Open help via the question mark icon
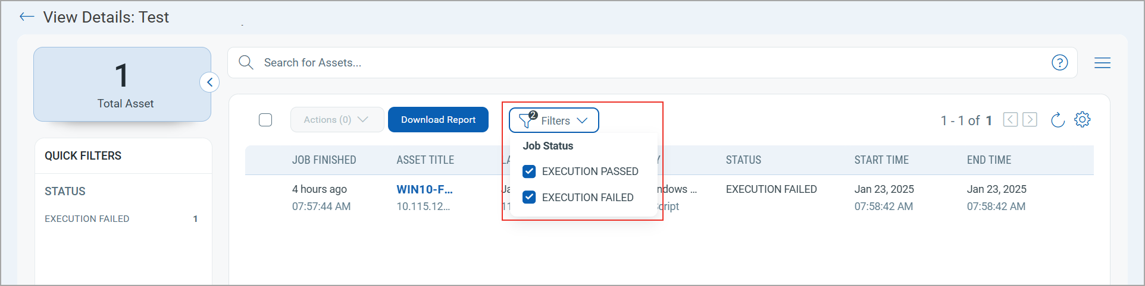Screen dimensions: 1145x286 point(1059,62)
